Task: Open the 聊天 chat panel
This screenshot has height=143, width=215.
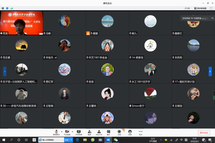Action: click(x=108, y=132)
